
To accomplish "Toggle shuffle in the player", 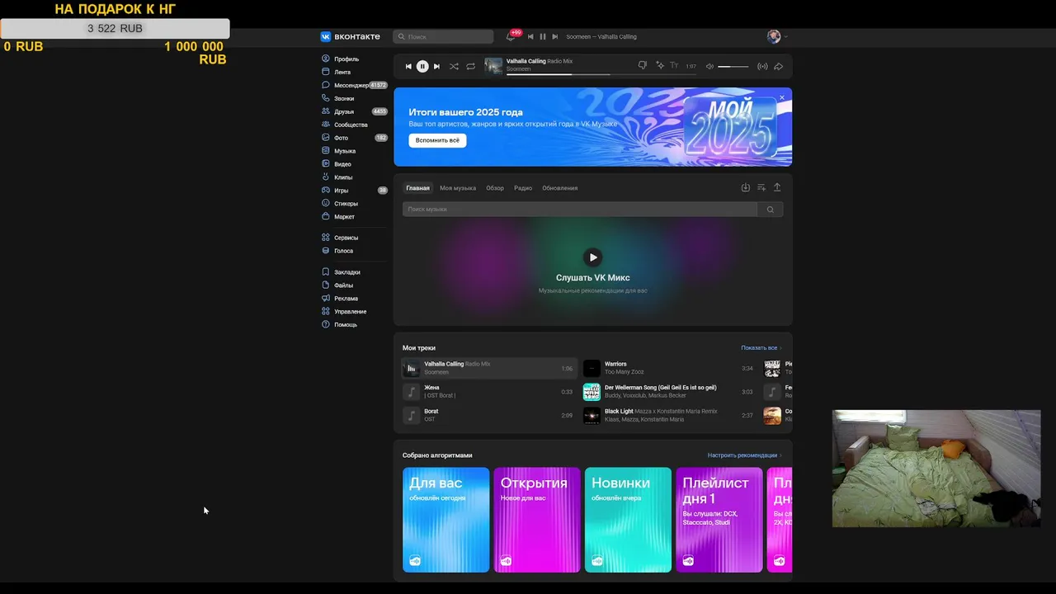I will pos(454,67).
